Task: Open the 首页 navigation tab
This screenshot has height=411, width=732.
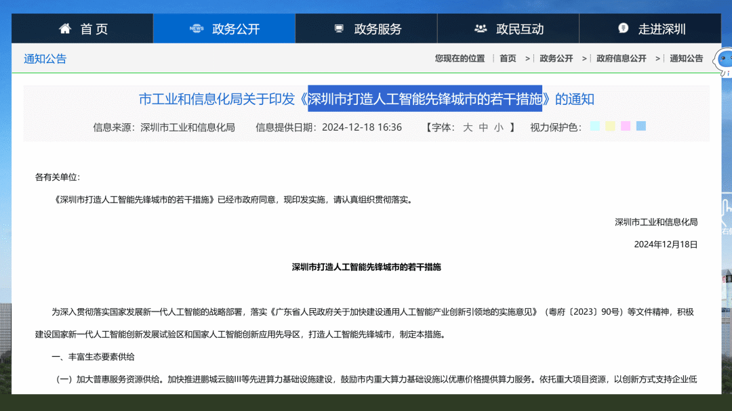Action: coord(83,28)
